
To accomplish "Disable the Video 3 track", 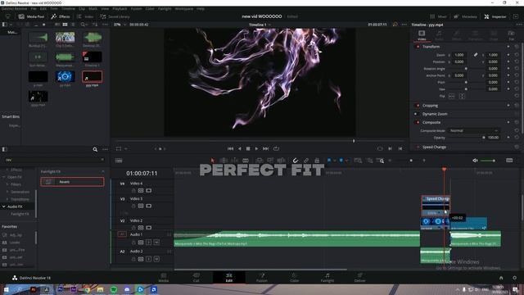I will point(149,206).
